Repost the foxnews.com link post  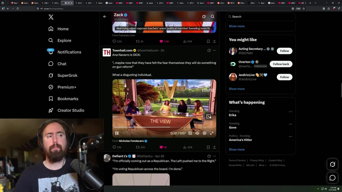point(140,41)
